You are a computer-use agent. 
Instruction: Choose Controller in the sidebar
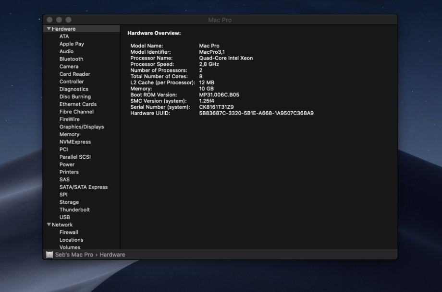coord(72,82)
